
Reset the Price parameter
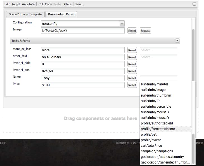[132, 85]
